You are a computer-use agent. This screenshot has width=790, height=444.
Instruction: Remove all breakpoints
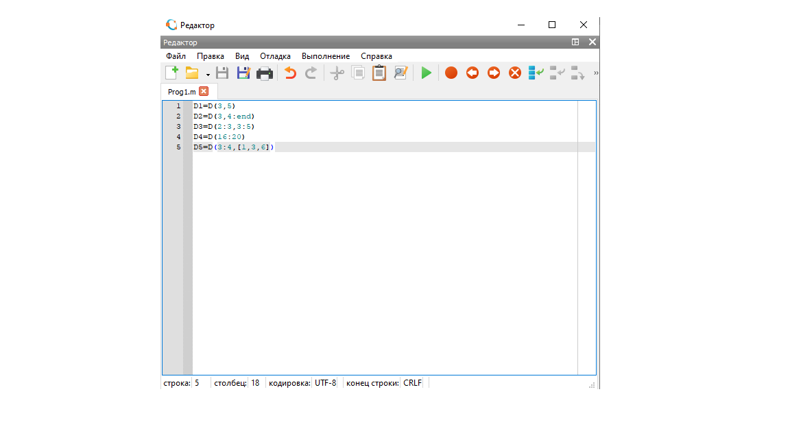(515, 73)
